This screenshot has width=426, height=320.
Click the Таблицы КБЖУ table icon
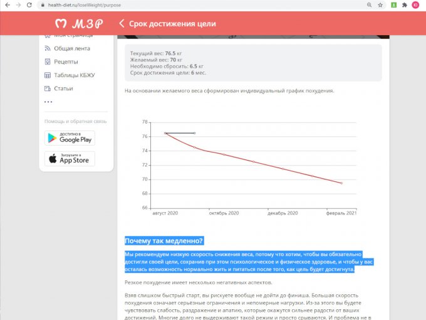pos(48,75)
